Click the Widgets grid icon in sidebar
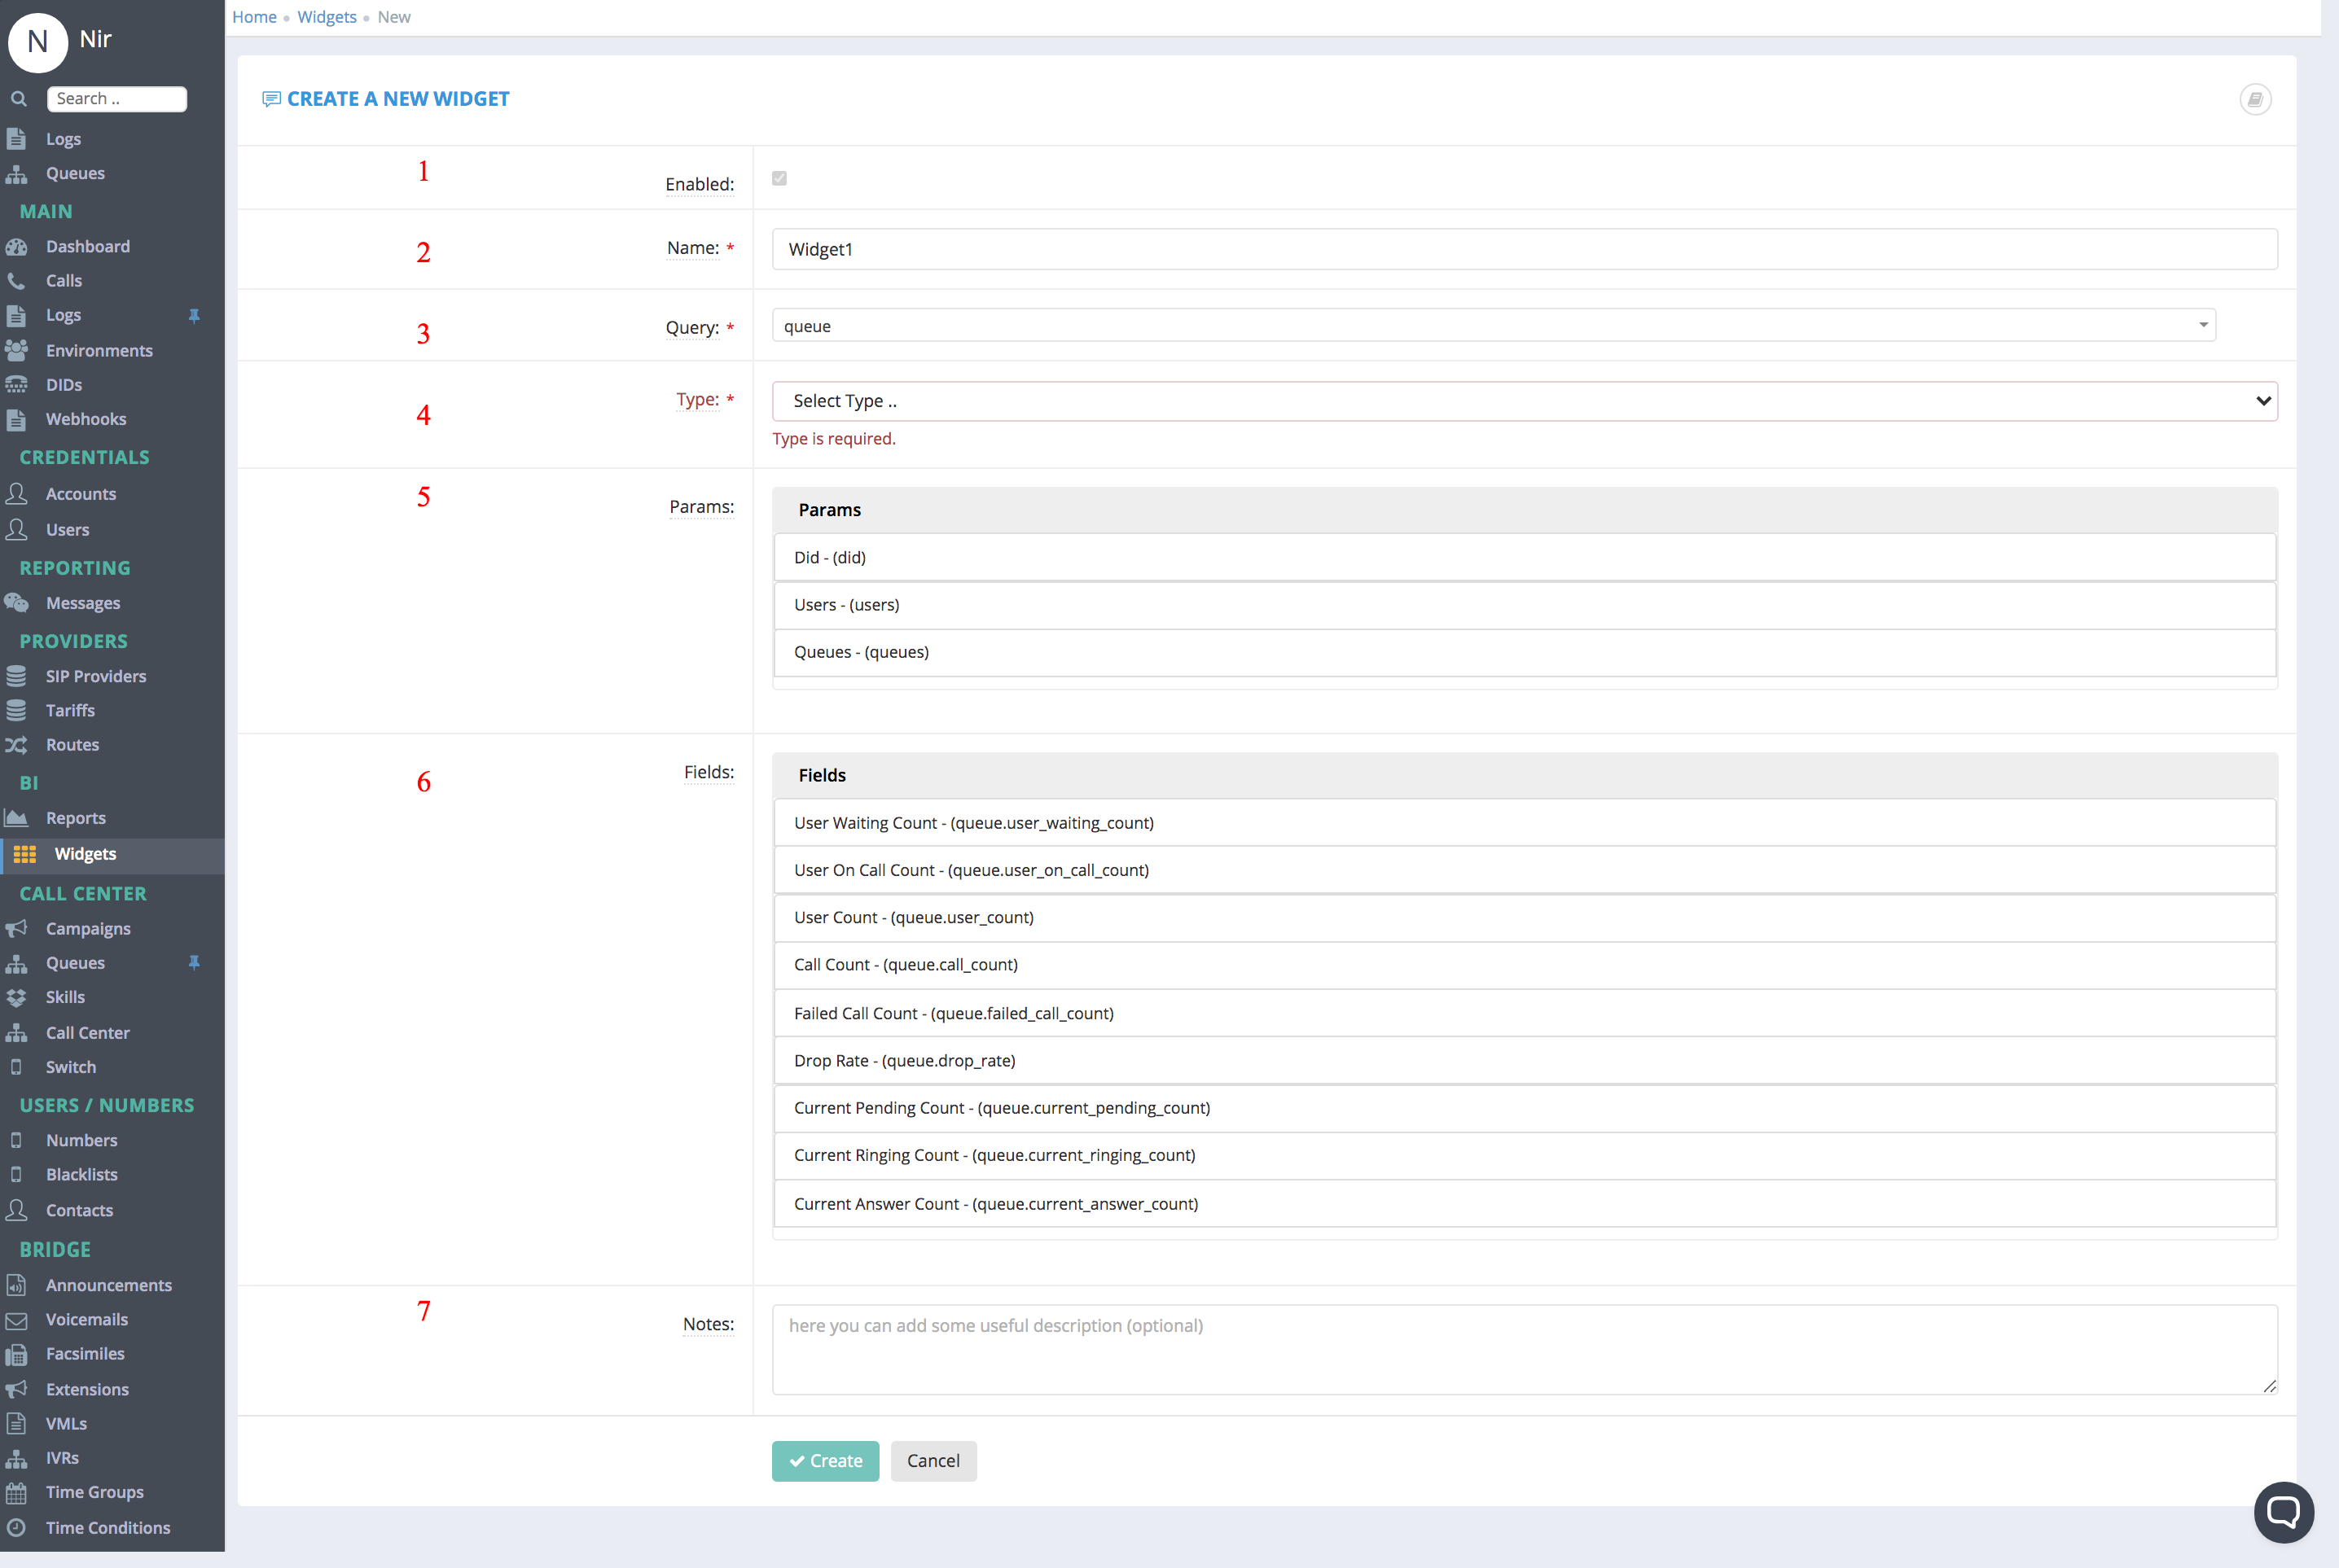Image resolution: width=2339 pixels, height=1568 pixels. (25, 854)
